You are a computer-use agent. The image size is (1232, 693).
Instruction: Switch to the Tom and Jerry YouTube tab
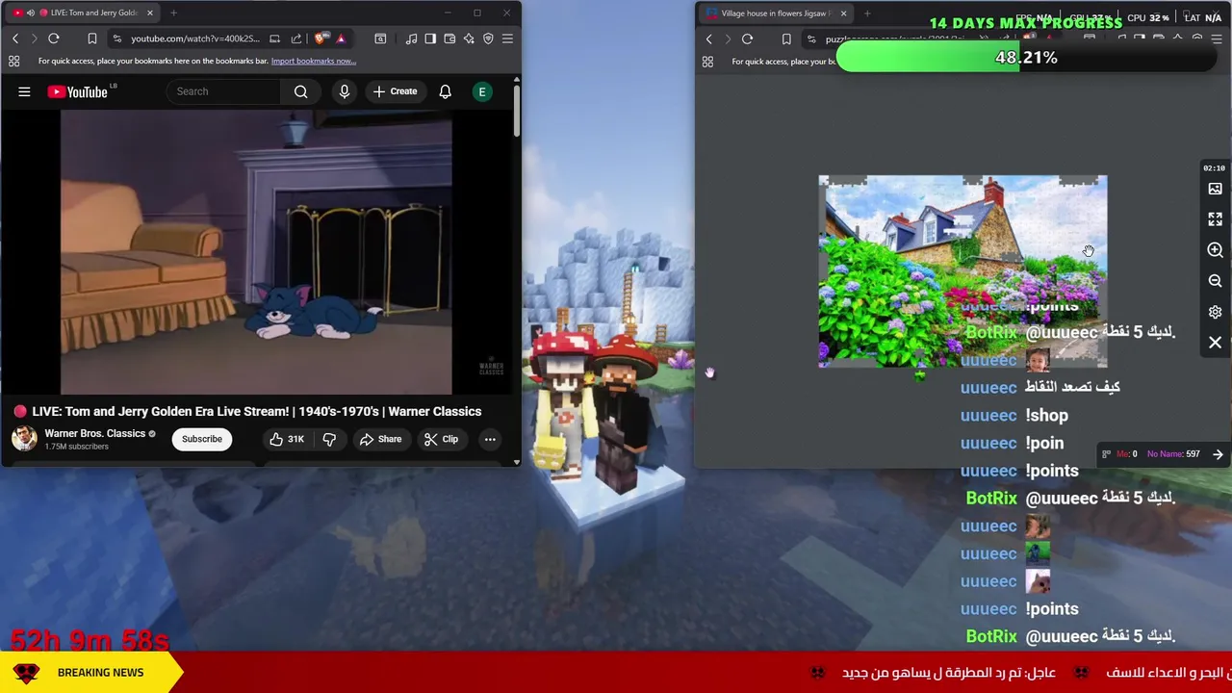tap(81, 13)
